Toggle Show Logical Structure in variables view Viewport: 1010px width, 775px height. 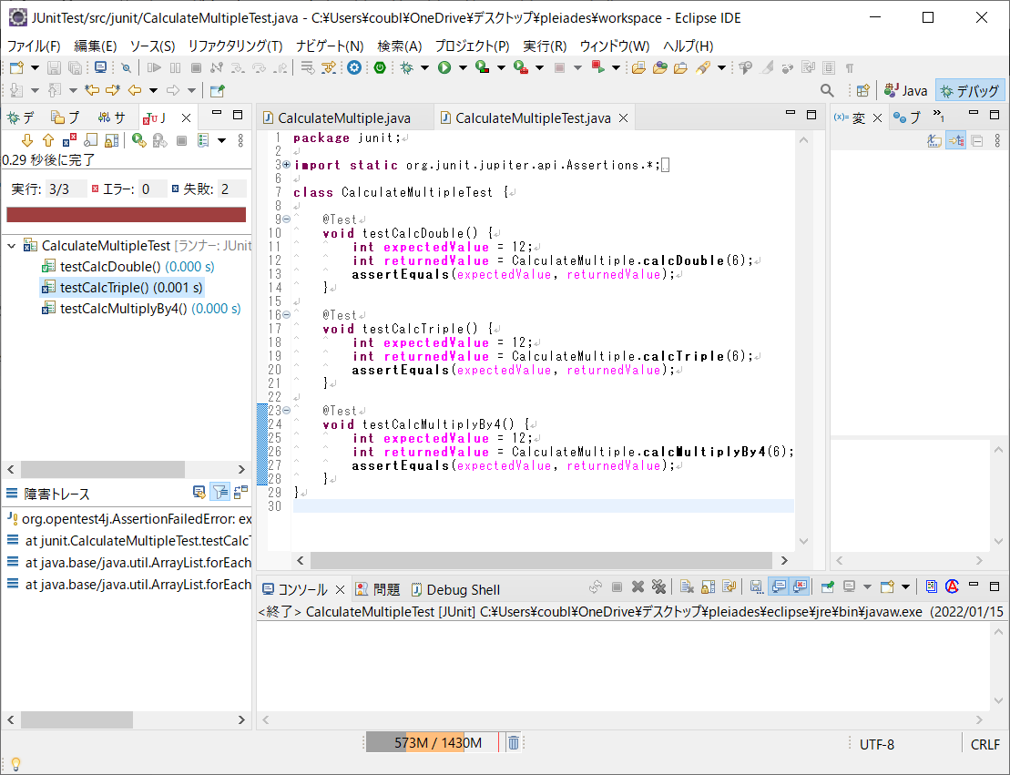click(956, 140)
